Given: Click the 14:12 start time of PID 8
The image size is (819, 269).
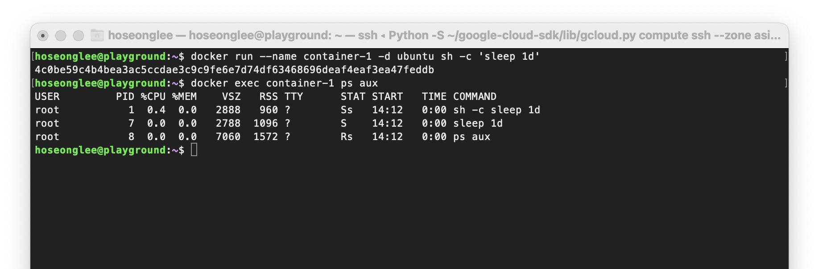Looking at the screenshot, I should tap(388, 137).
